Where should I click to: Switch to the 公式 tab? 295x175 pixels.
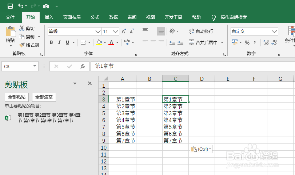95,17
